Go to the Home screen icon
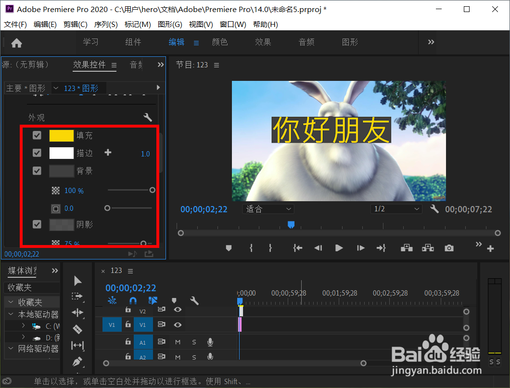The image size is (510, 388). 16,43
